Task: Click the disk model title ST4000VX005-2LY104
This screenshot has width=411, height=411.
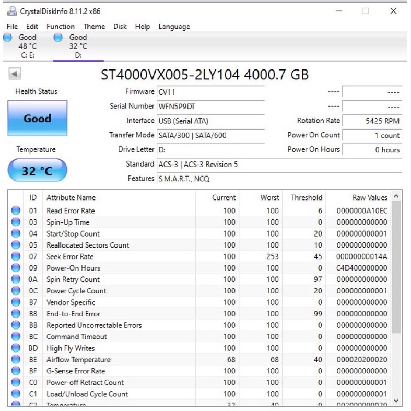Action: pos(170,75)
